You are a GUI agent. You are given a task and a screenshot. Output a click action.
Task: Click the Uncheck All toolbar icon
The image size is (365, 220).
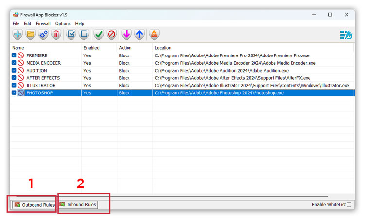[x=84, y=35]
